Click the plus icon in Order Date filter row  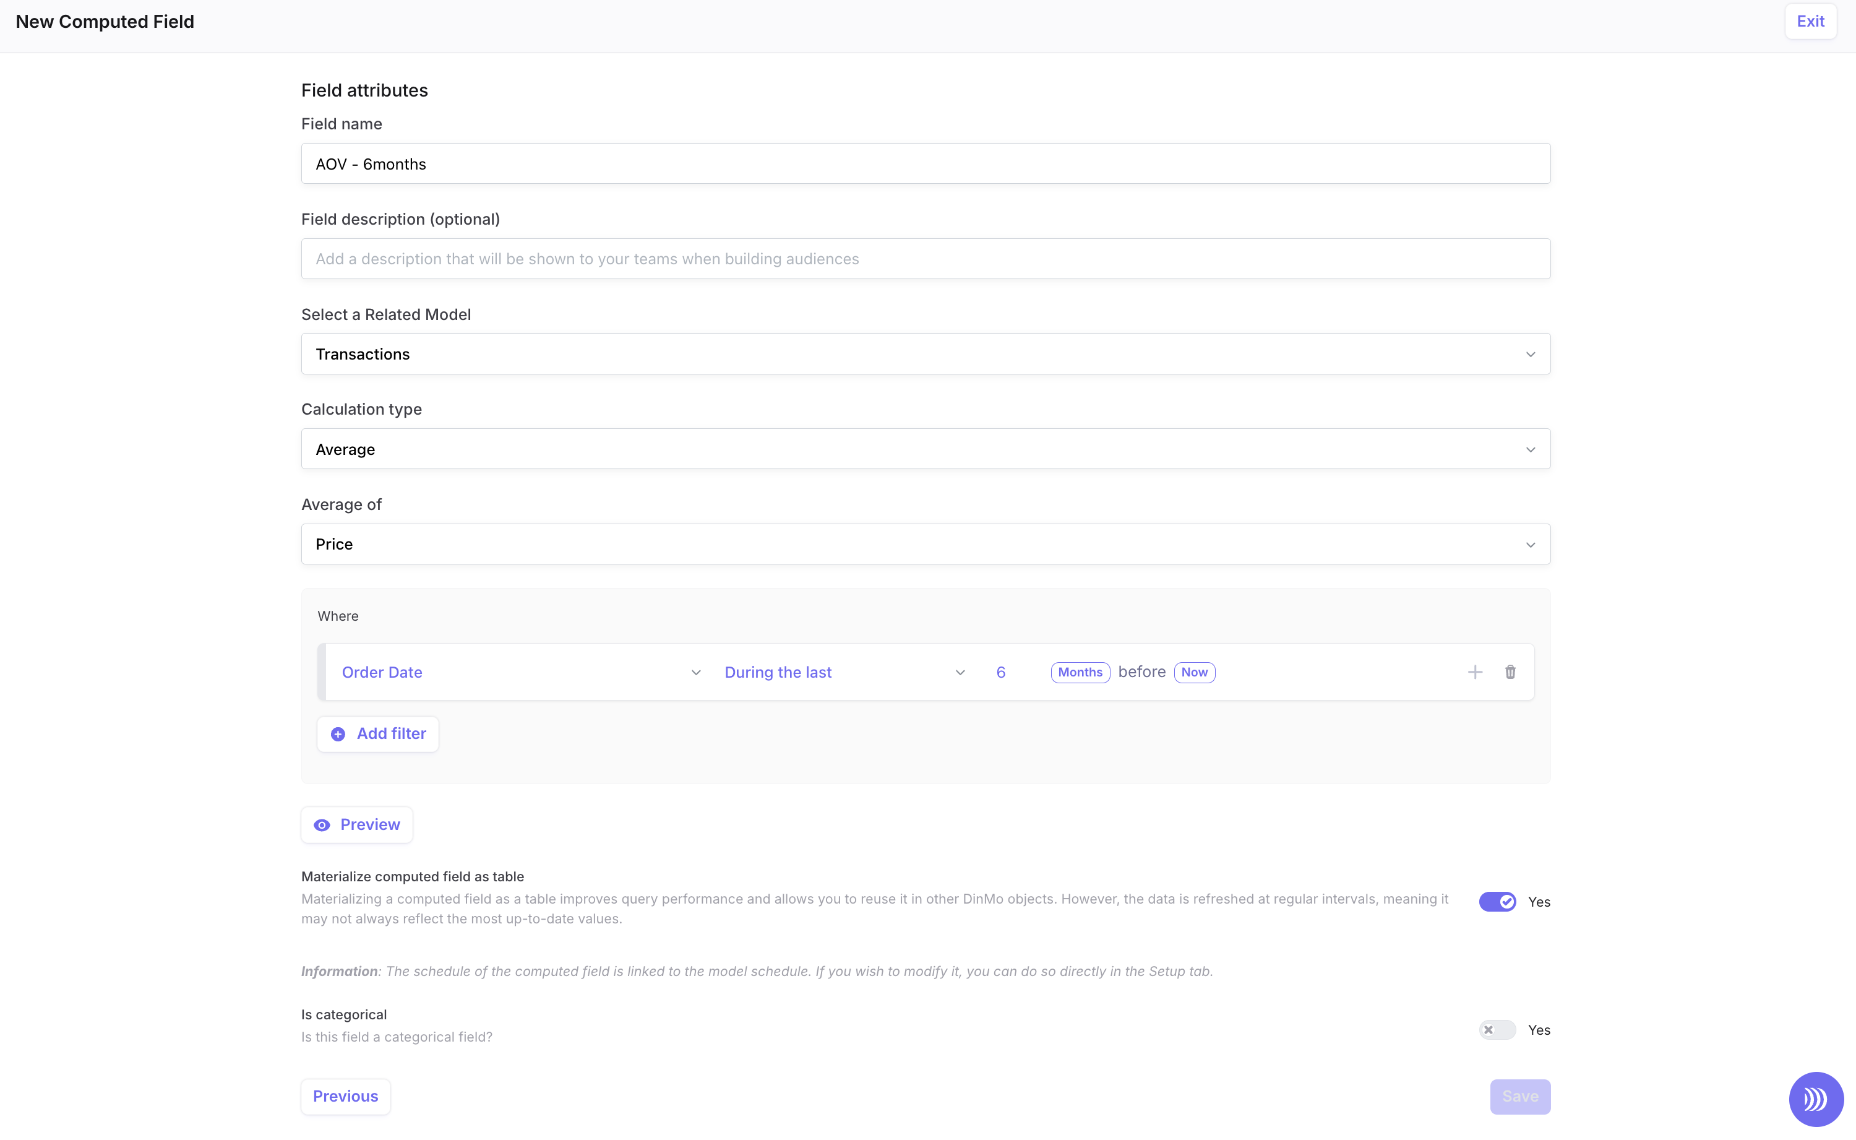point(1475,671)
